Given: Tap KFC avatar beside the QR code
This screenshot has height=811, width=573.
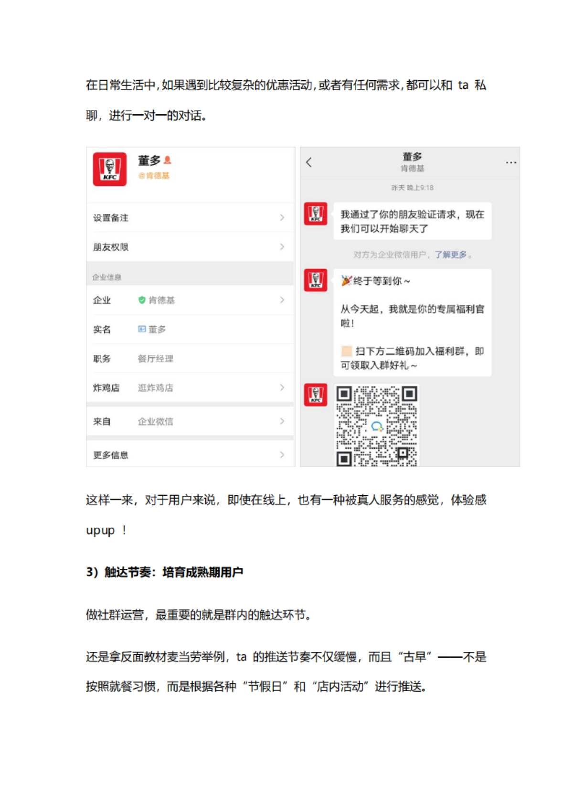Looking at the screenshot, I should pyautogui.click(x=316, y=395).
